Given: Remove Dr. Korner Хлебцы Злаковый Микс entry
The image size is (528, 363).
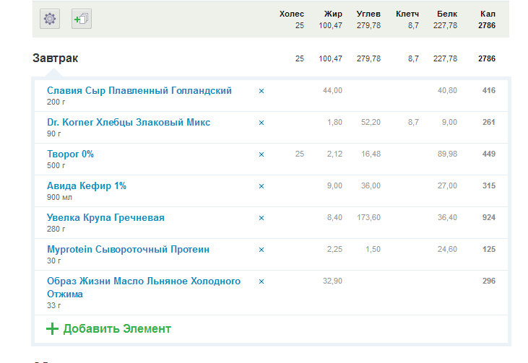Looking at the screenshot, I should [261, 123].
